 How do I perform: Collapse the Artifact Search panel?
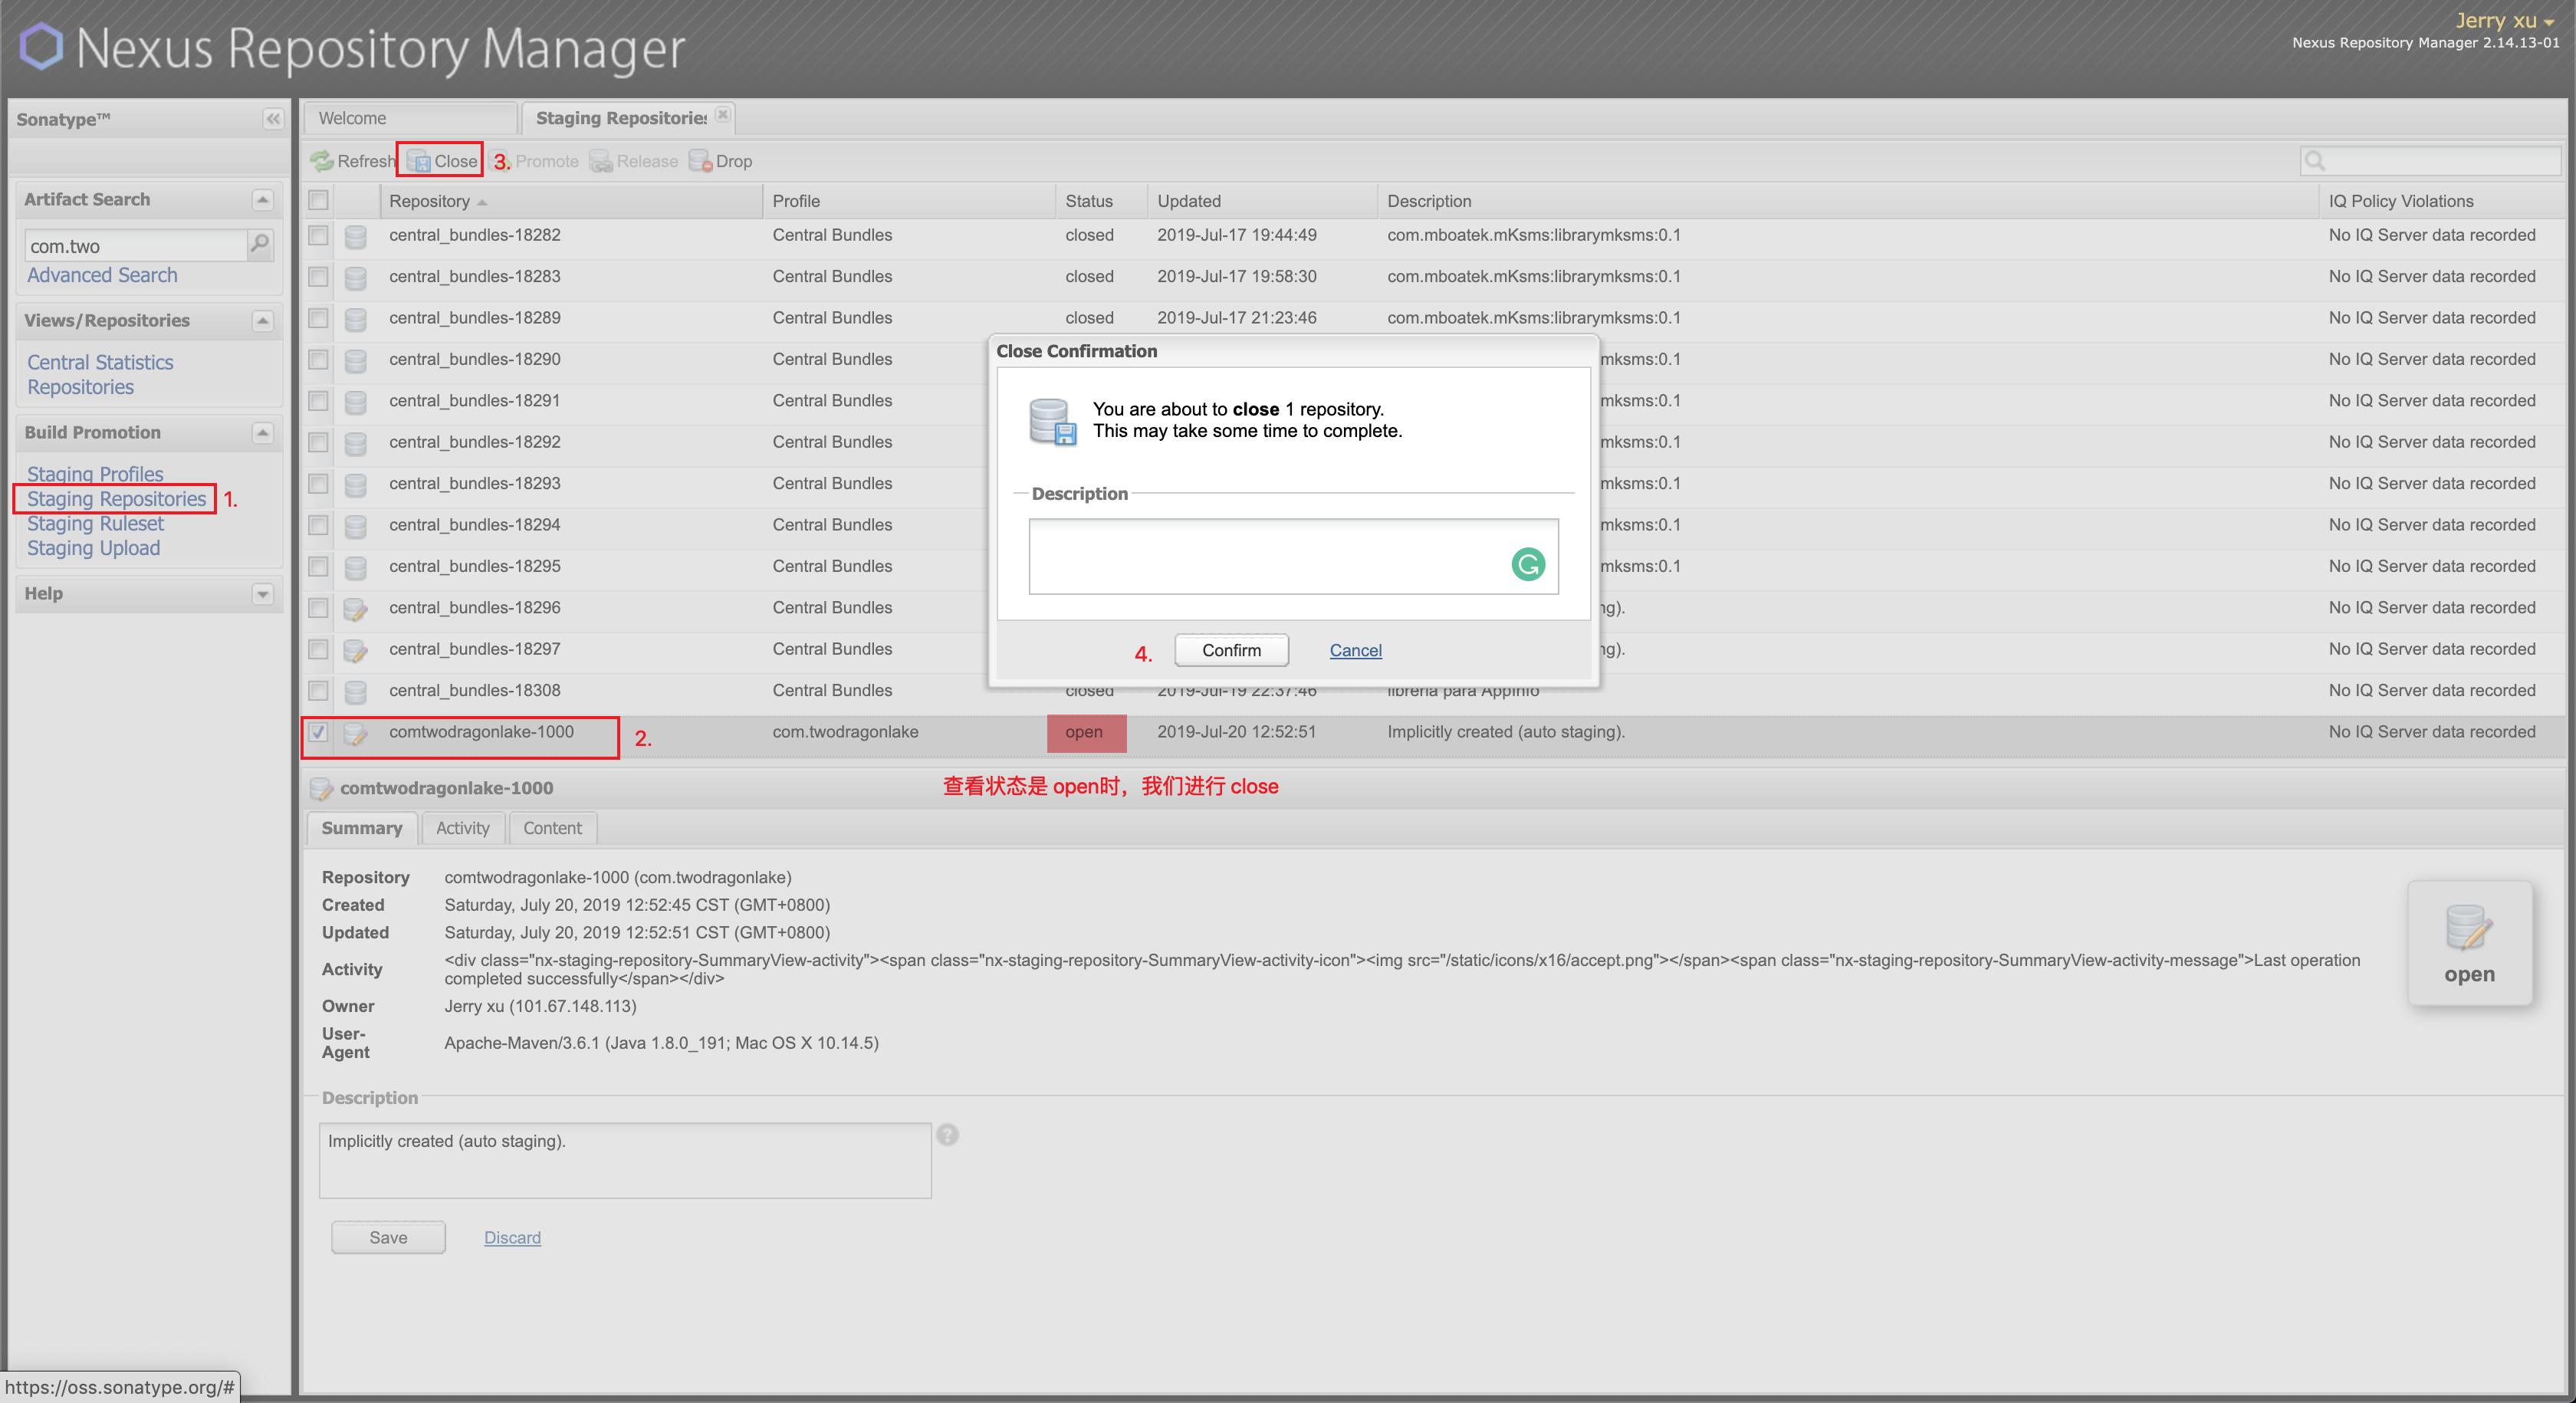coord(262,200)
